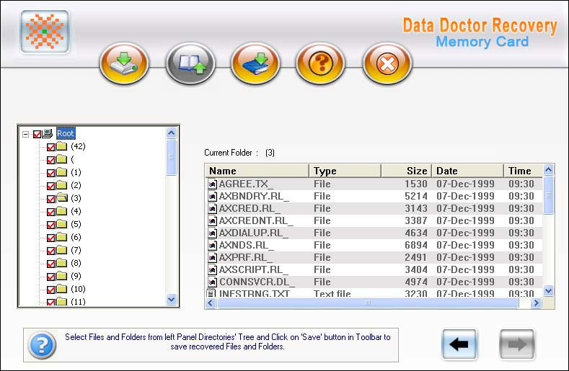569x371 pixels.
Task: Click the blue help icon in bottom info bar
Action: click(42, 346)
